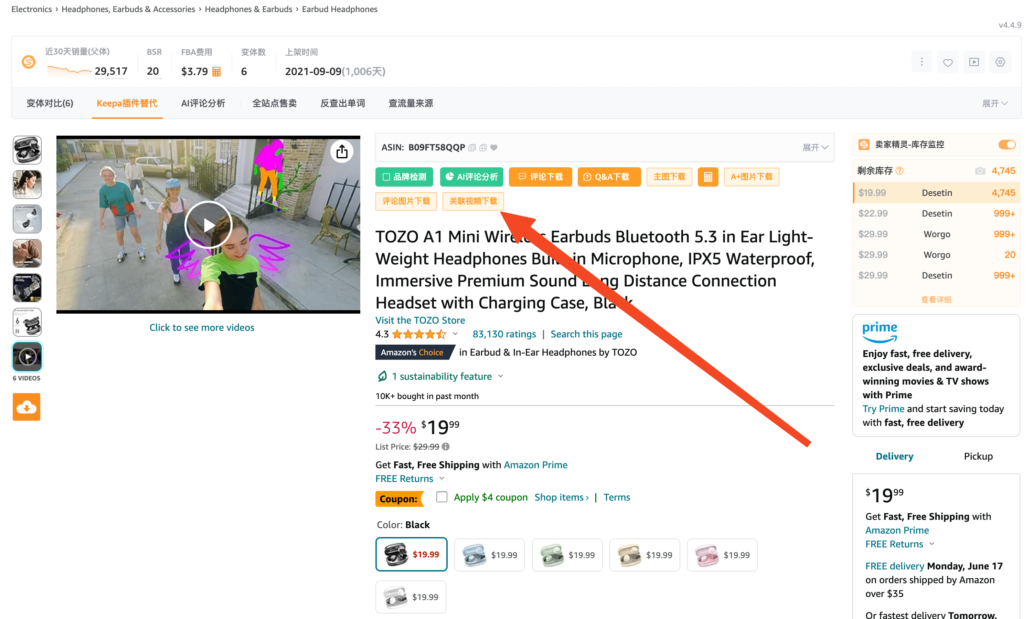Expand FREE Returns details below price
The height and width of the screenshot is (619, 1033).
442,479
